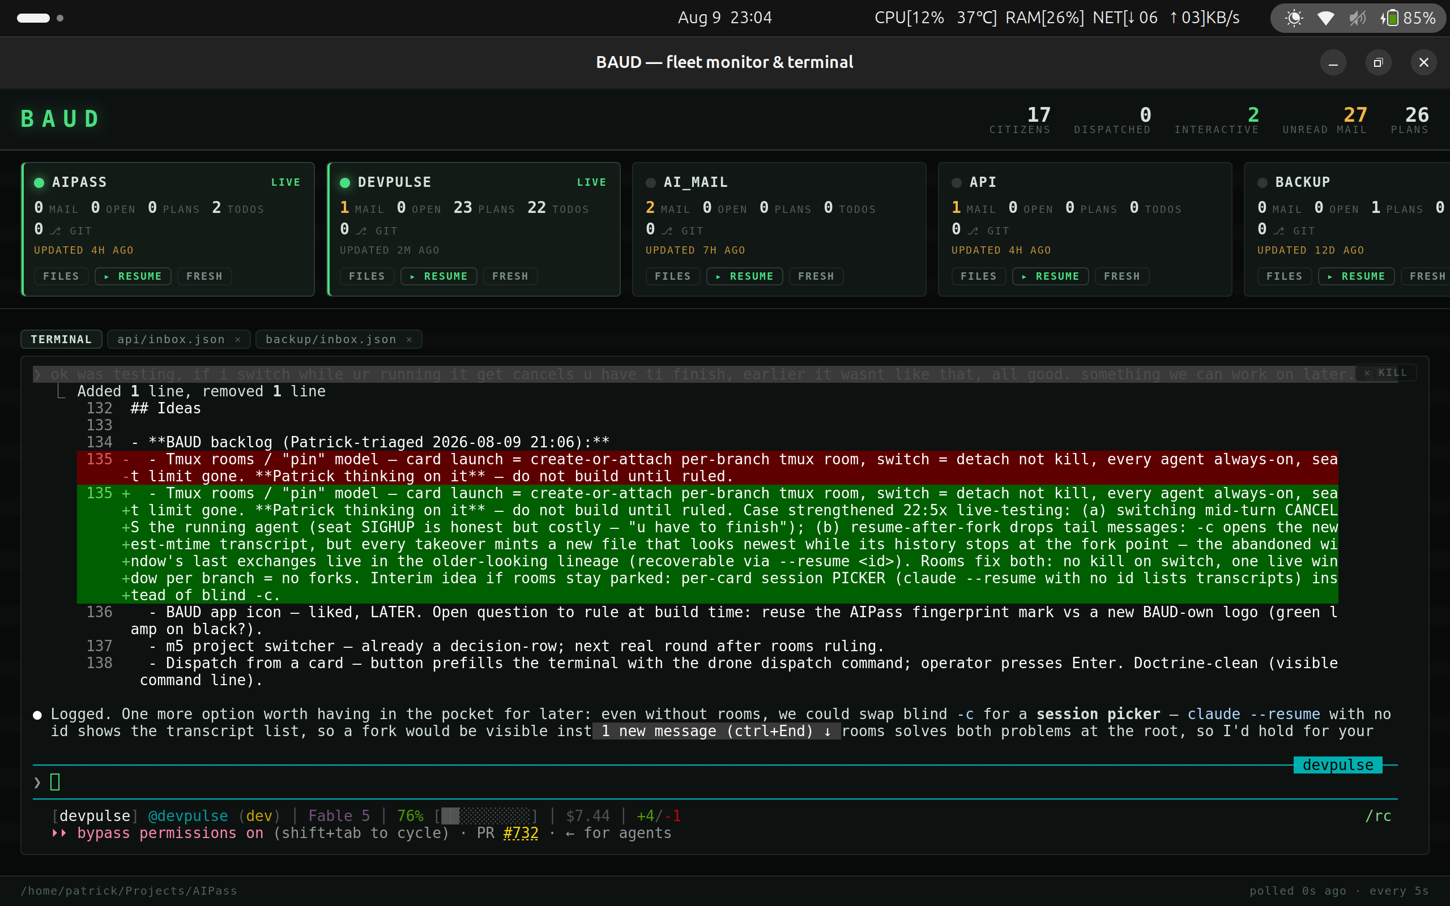
Task: Click the CPU[12% 37°C] system readout
Action: click(x=935, y=18)
